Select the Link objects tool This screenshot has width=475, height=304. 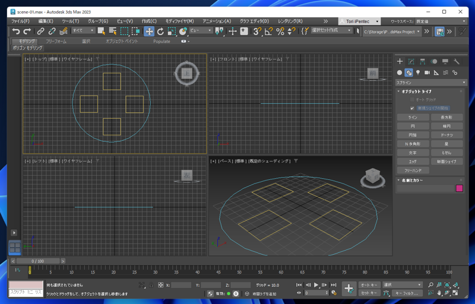(40, 31)
